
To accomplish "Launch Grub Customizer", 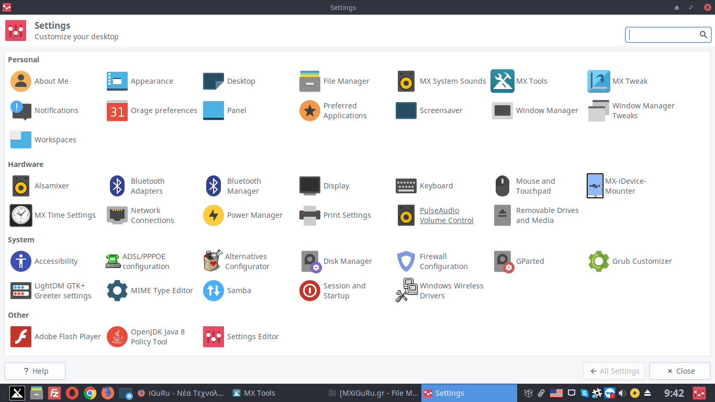I will click(630, 261).
